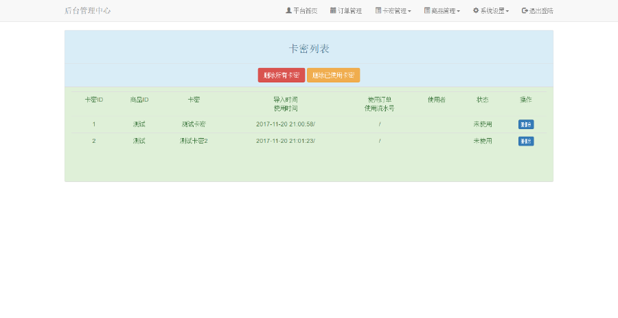Click the 操作 column header
Image resolution: width=618 pixels, height=318 pixels.
pos(526,100)
